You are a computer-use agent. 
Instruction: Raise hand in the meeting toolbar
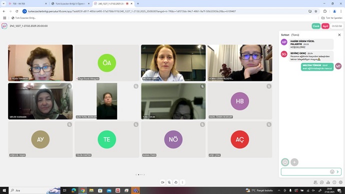(x=176, y=182)
